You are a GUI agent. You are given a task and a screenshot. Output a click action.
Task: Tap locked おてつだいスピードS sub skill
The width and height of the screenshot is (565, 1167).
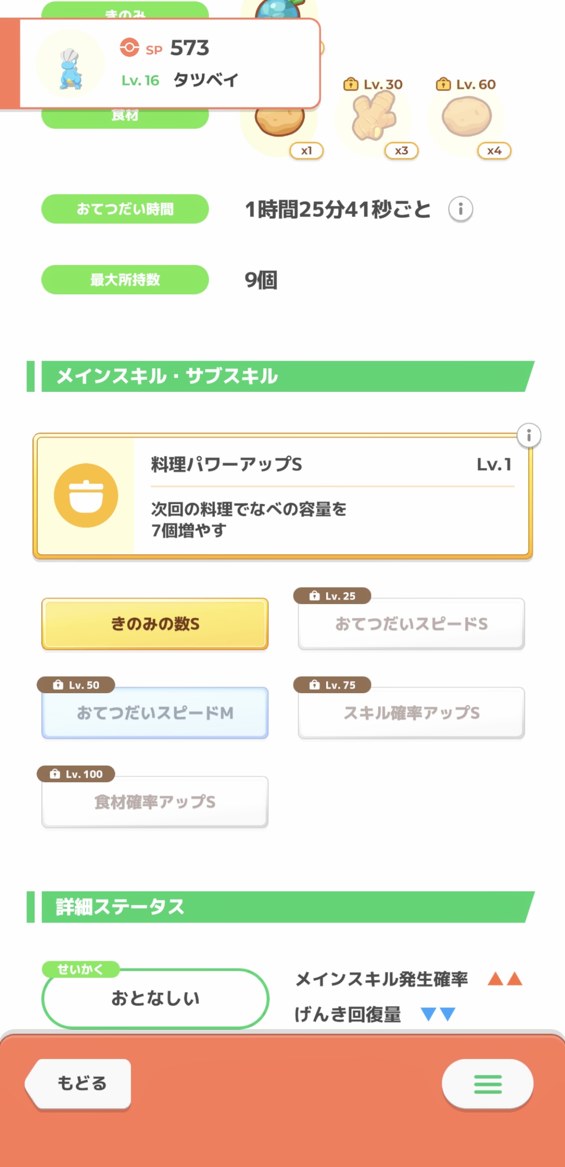pyautogui.click(x=411, y=624)
